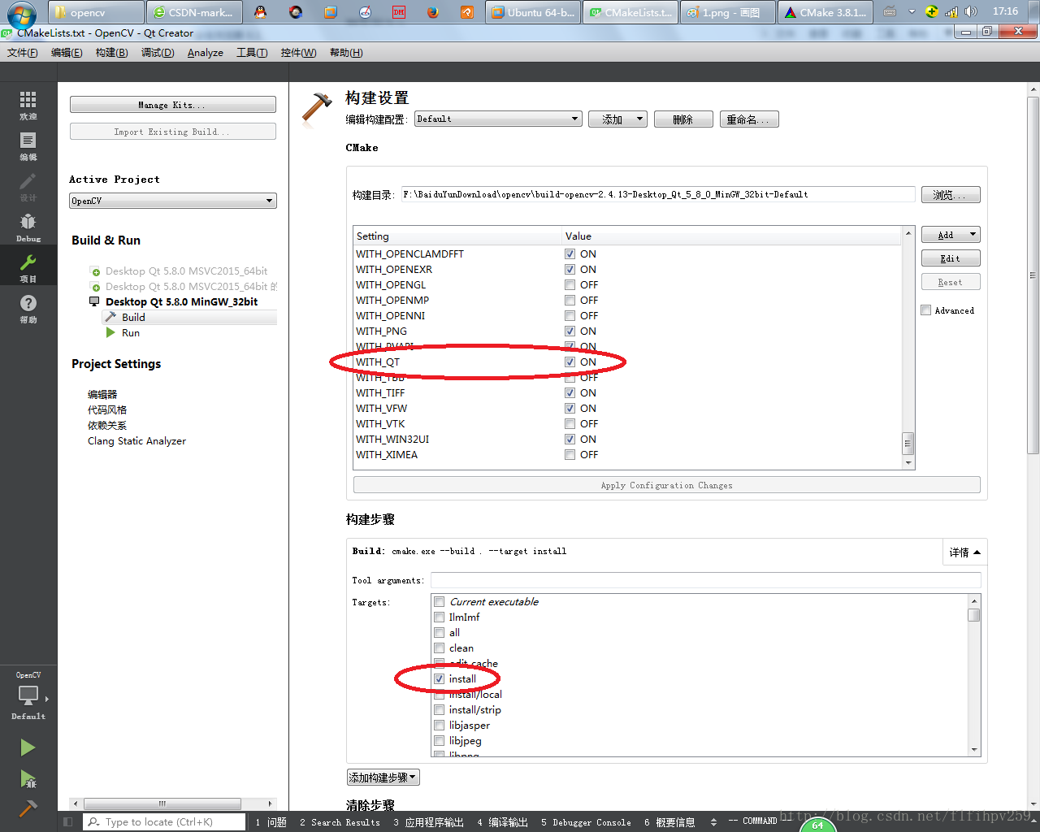
Task: Toggle left sidebar icon in status bar
Action: point(68,822)
